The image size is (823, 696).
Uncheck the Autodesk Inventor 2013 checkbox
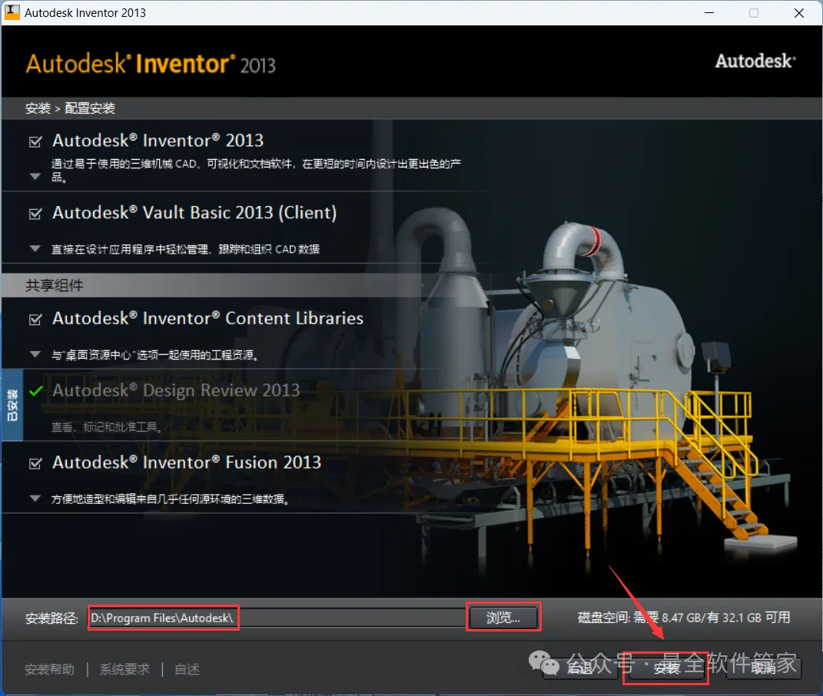(x=35, y=141)
